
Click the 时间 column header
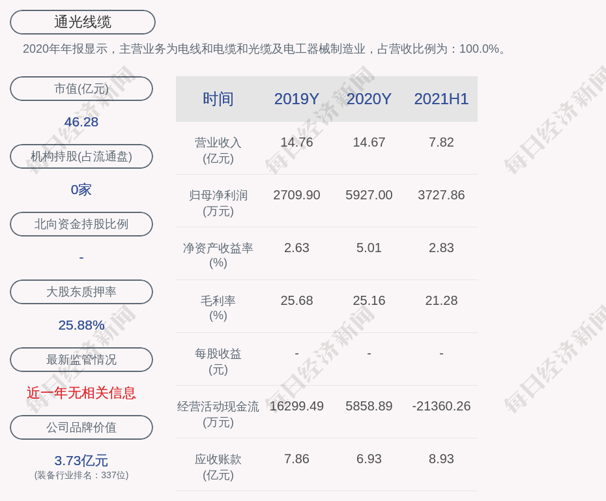218,99
